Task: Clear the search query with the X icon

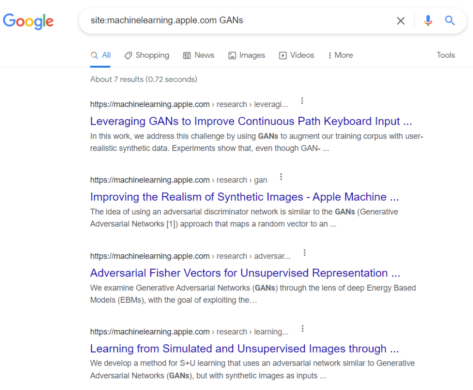Action: 400,21
